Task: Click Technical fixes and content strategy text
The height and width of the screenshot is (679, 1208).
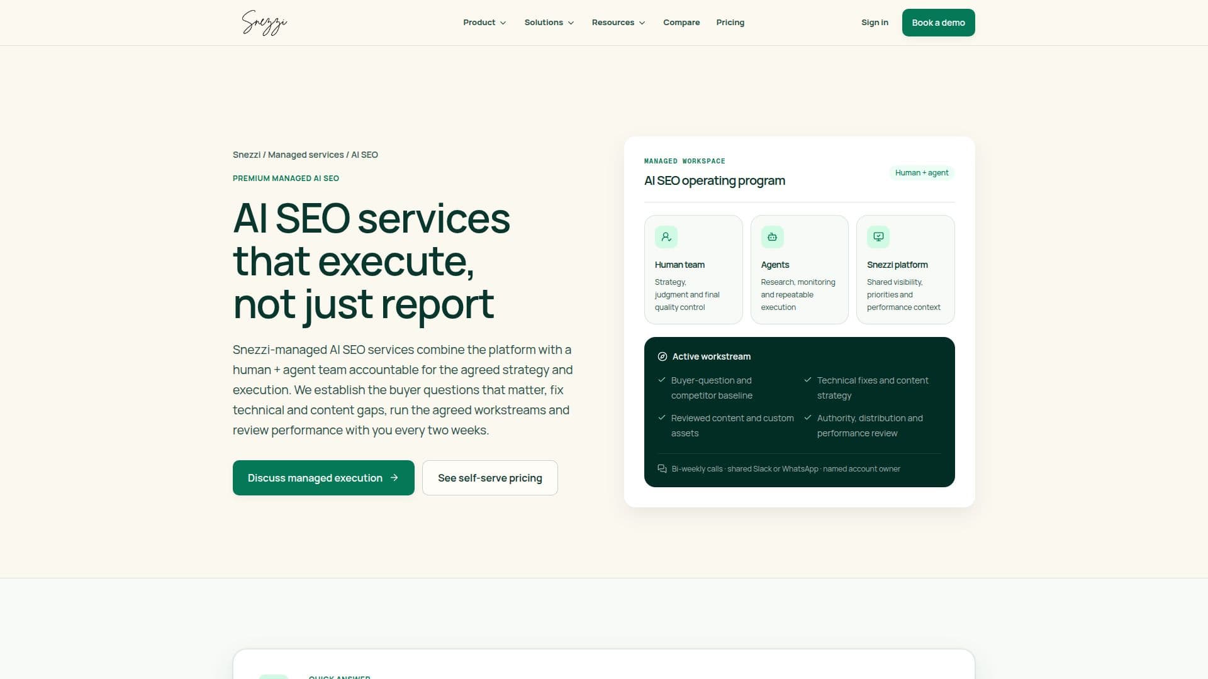Action: pos(873,388)
